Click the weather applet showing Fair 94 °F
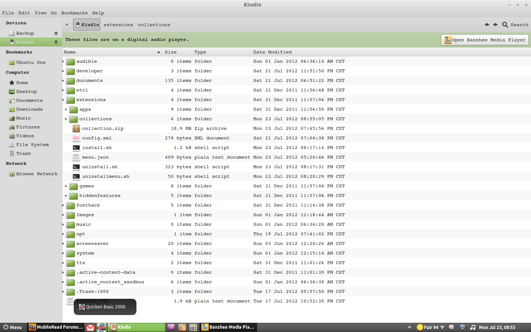531x332 pixels. click(x=430, y=327)
